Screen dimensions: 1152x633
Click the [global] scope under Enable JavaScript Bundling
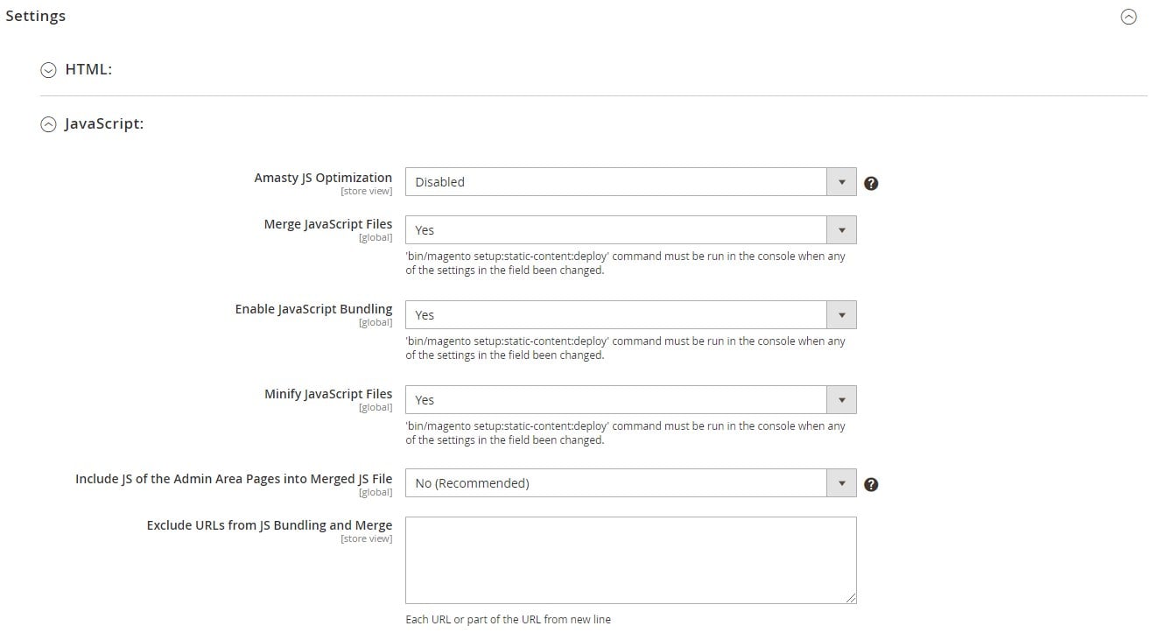point(376,323)
